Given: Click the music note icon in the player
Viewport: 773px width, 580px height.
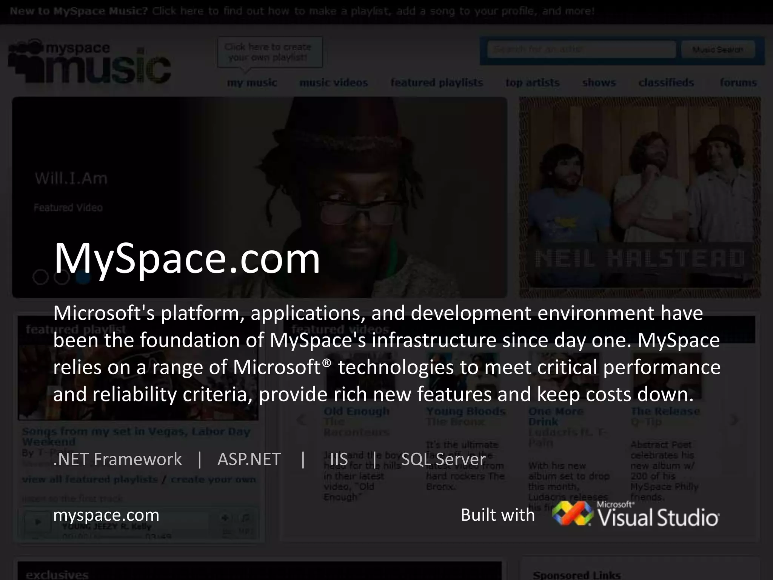Looking at the screenshot, I should coord(245,518).
